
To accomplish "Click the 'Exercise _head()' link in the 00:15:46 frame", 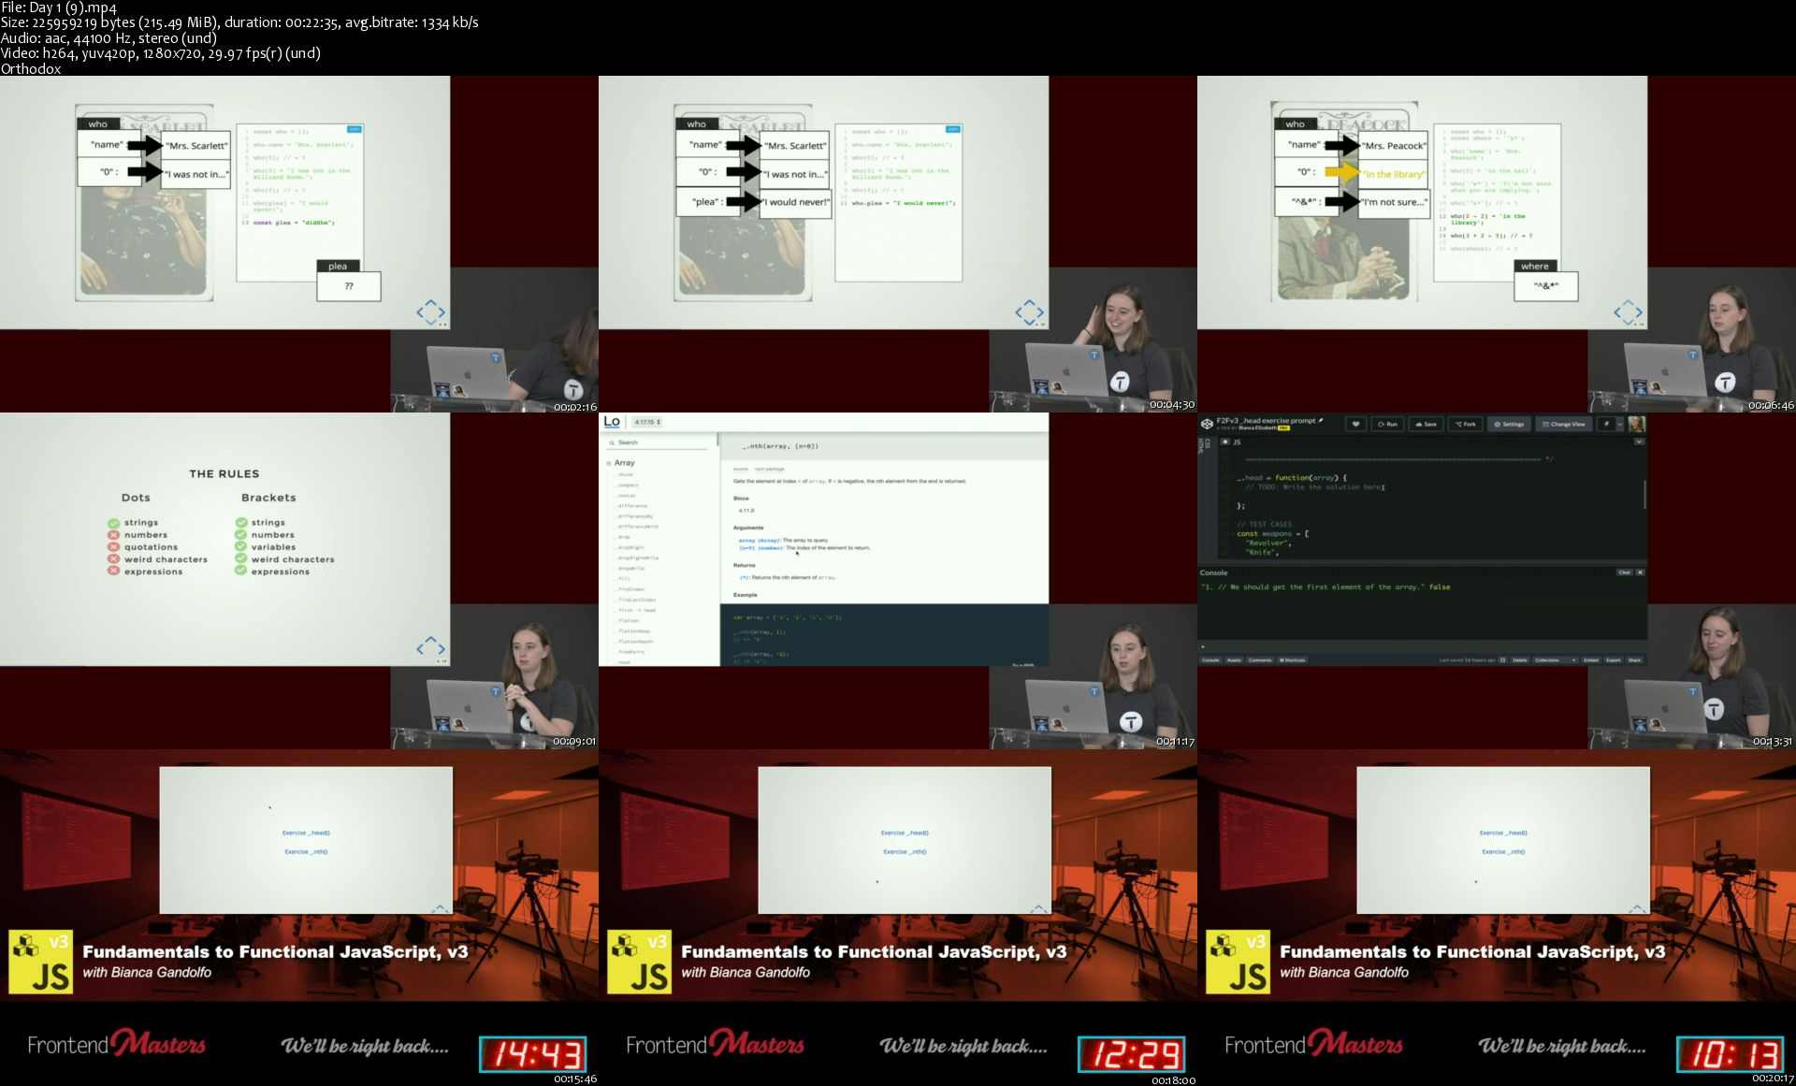I will coord(306,833).
